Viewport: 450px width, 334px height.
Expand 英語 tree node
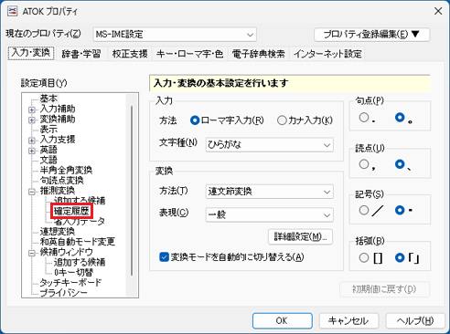tap(32, 151)
